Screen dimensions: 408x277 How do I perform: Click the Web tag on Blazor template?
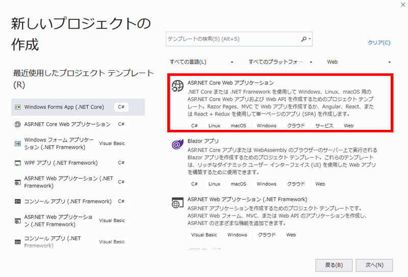[320, 184]
